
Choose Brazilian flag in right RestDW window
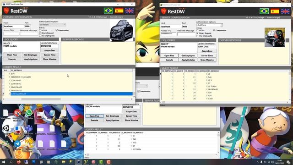(x=264, y=11)
